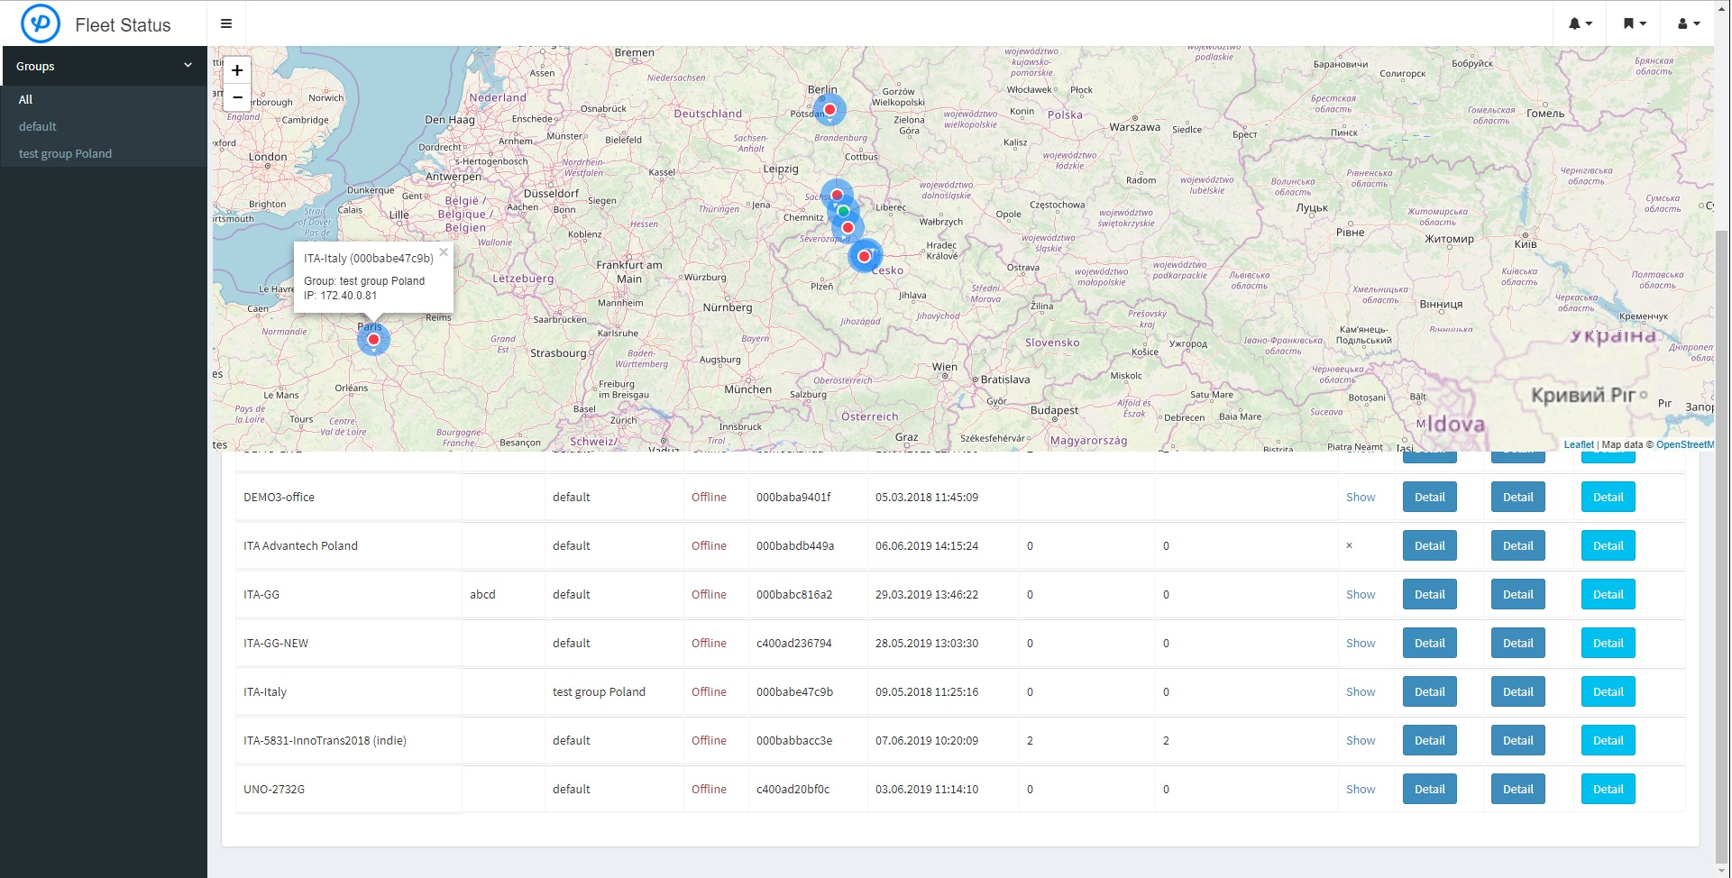1732x878 pixels.
Task: Click the ITA-GG-NEW device name
Action: [276, 643]
